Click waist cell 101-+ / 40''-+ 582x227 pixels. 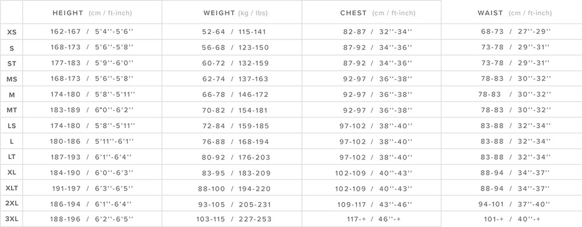tap(512, 219)
